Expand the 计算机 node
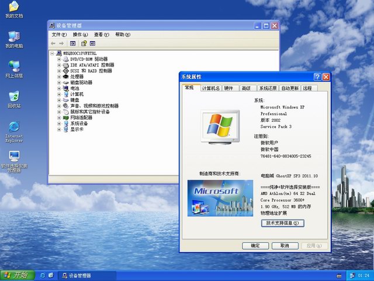This screenshot has height=281, width=374. (59, 94)
